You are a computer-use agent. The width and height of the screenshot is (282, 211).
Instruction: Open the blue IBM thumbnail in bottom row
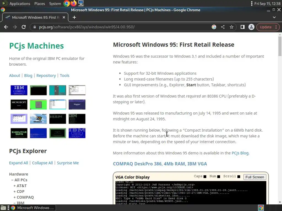coord(77,133)
